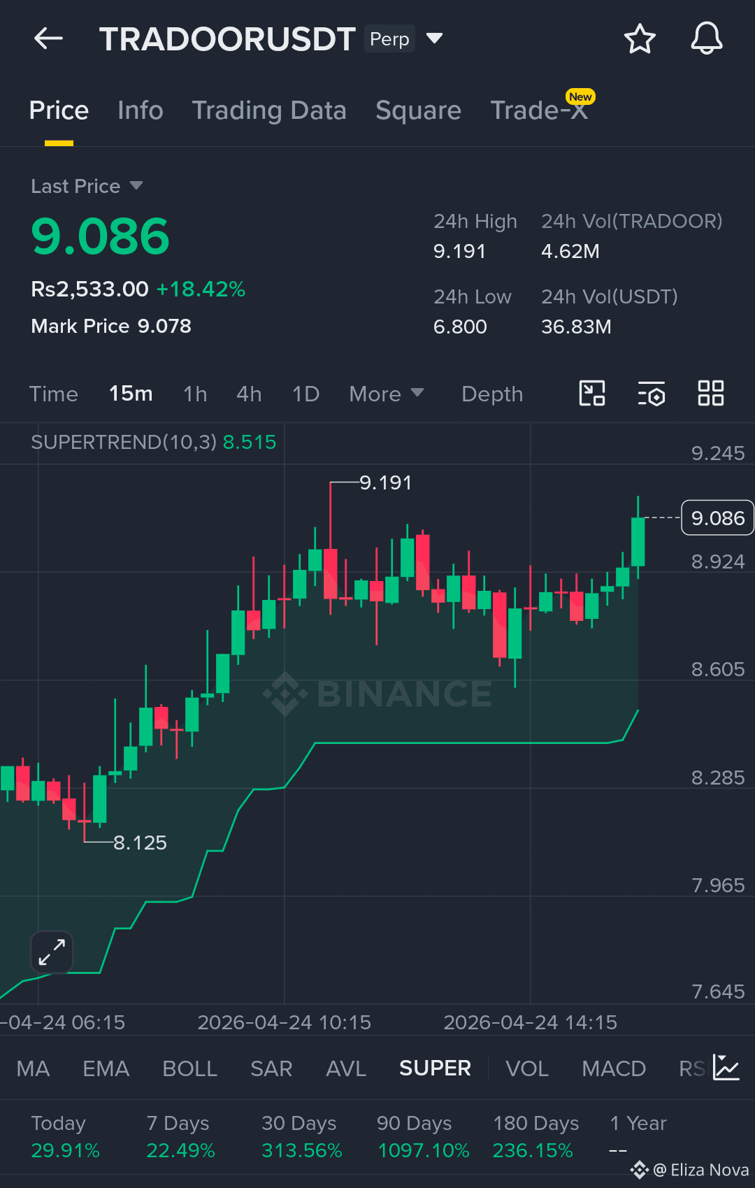Switch to the Price tab
Screen dimensions: 755x1188
pos(59,110)
